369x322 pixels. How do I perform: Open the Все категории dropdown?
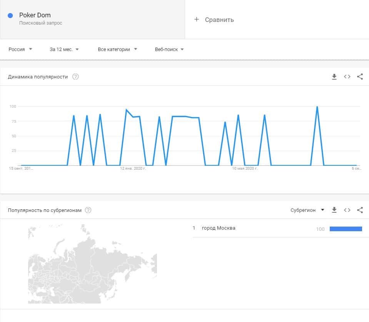coord(117,49)
